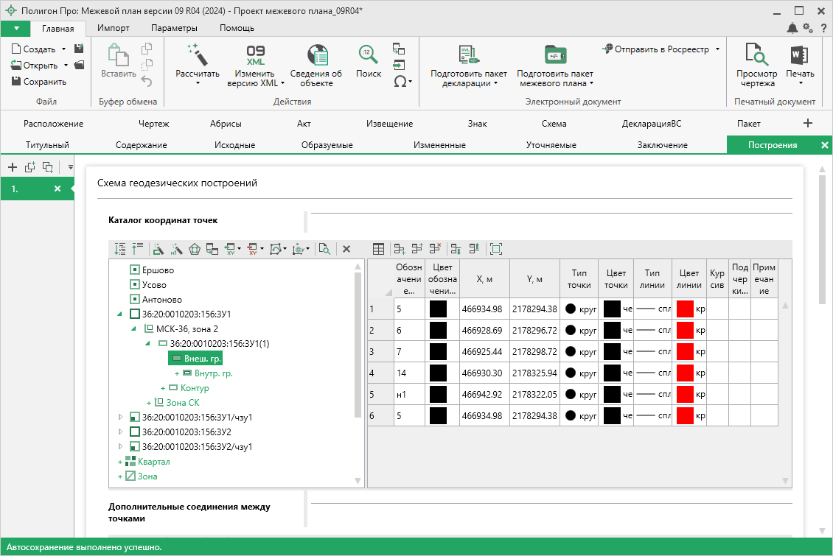Switch to the Чертеж tab
Image resolution: width=833 pixels, height=556 pixels.
click(x=153, y=124)
